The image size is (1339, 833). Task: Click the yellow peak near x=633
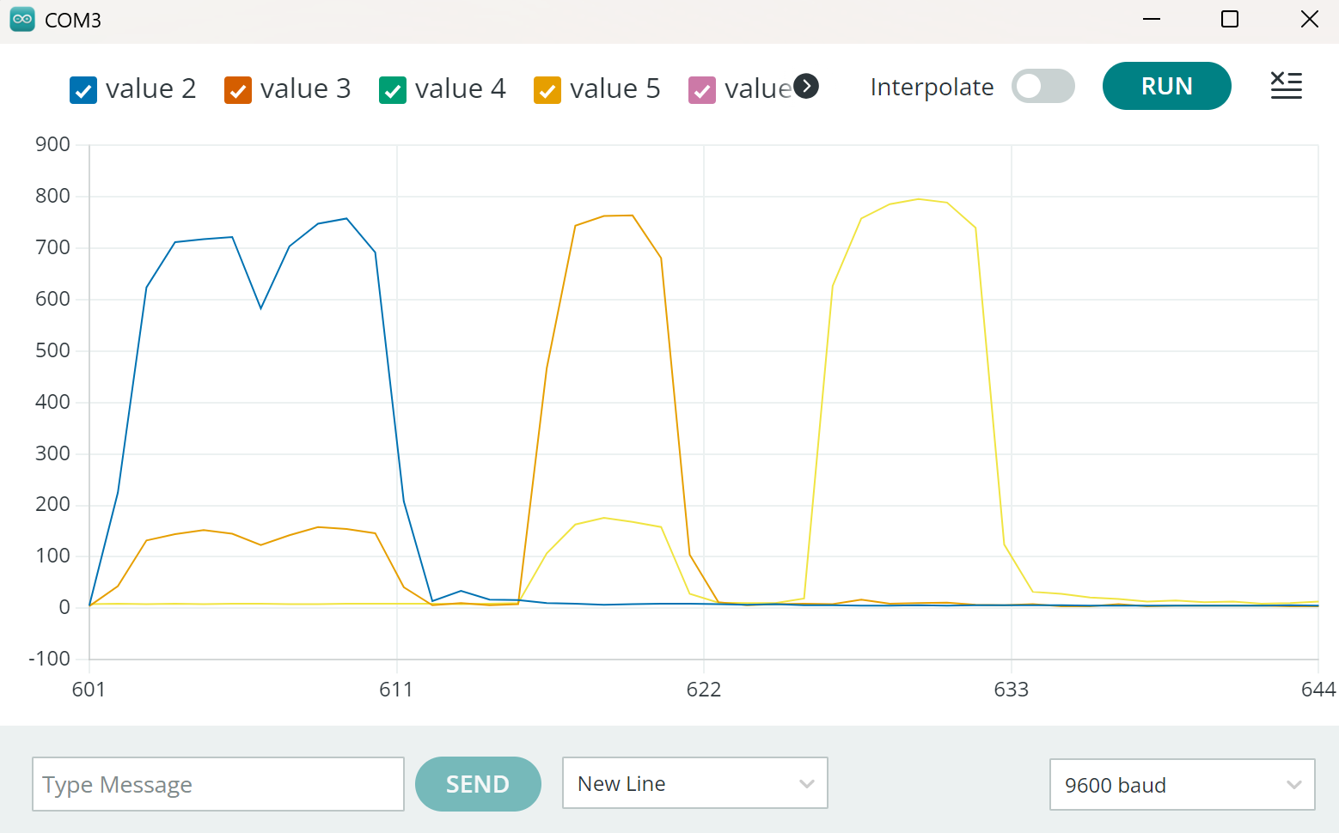(920, 202)
